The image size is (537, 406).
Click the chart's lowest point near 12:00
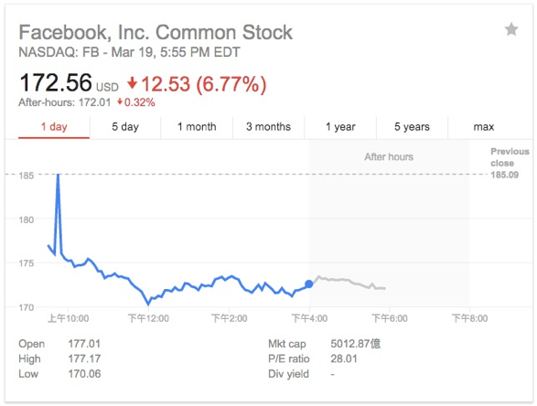pyautogui.click(x=148, y=303)
